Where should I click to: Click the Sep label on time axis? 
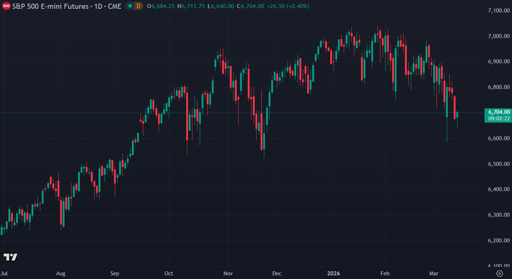tap(114, 274)
